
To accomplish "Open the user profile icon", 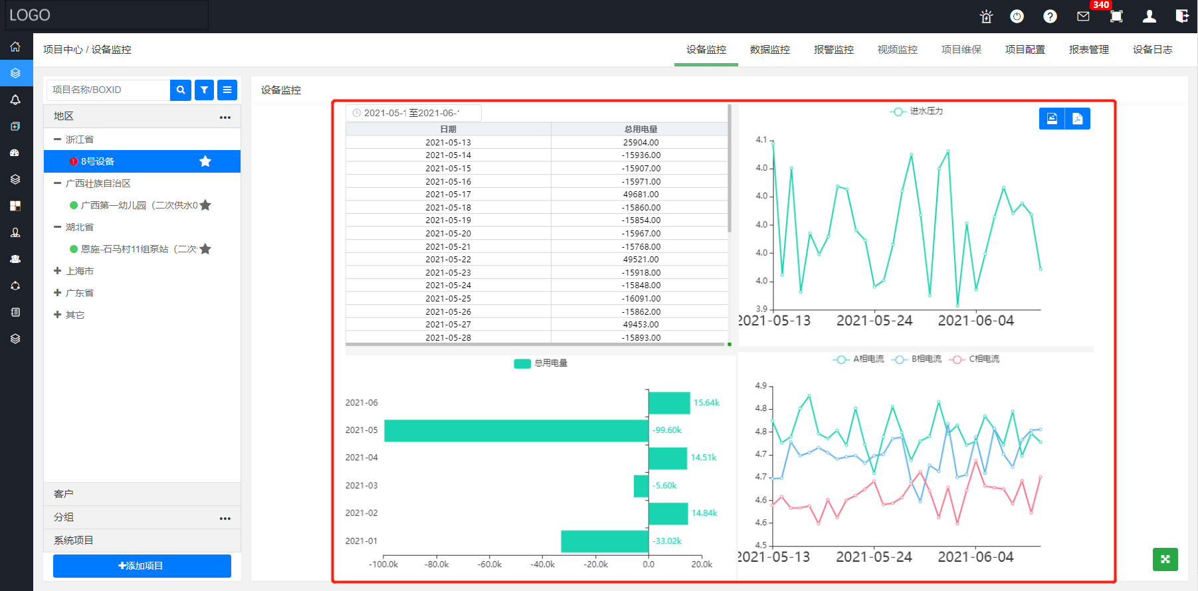I will pos(1149,17).
